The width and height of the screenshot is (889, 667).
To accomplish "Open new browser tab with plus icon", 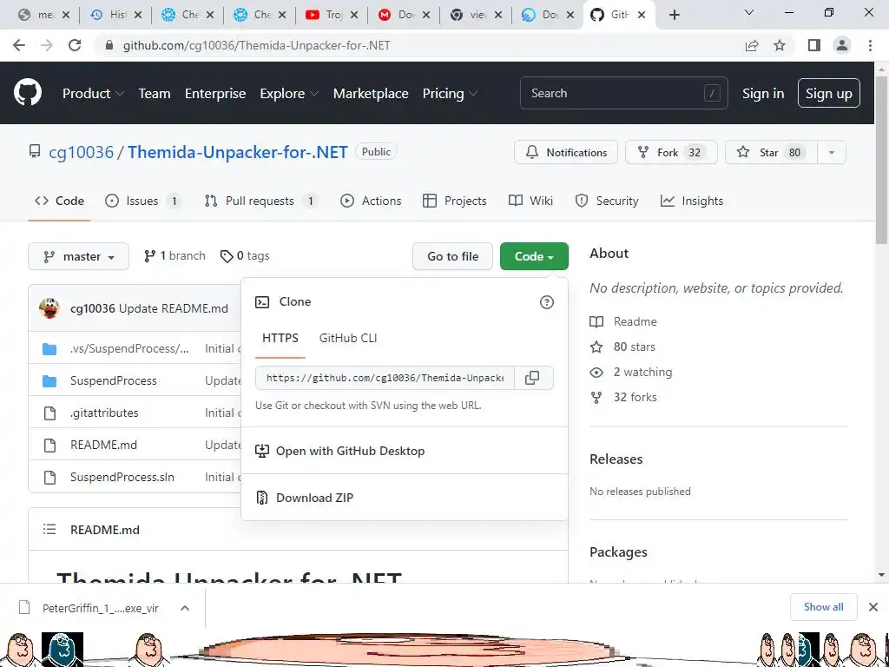I will (x=674, y=16).
